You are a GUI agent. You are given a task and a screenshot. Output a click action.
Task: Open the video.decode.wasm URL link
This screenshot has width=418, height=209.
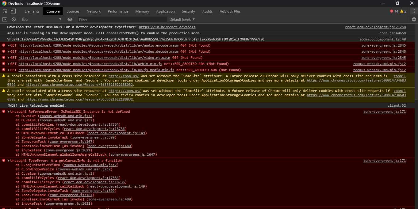(x=98, y=51)
